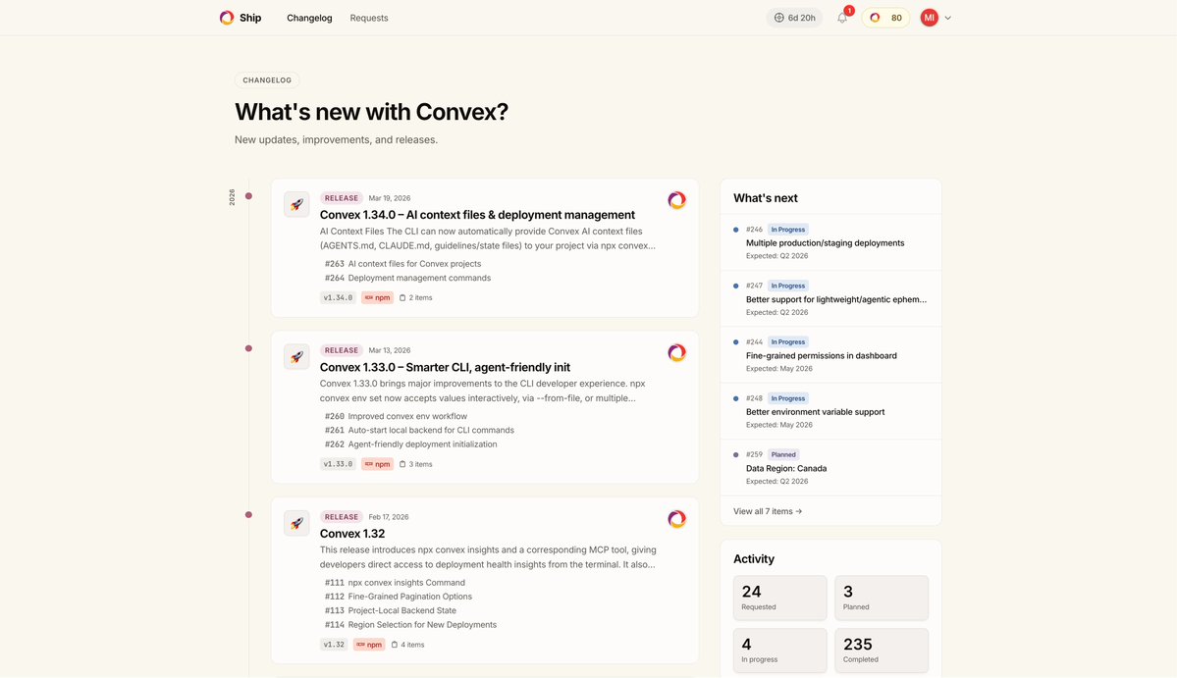Open the 3 Planned activity tile
The image size is (1177, 678).
click(x=882, y=598)
